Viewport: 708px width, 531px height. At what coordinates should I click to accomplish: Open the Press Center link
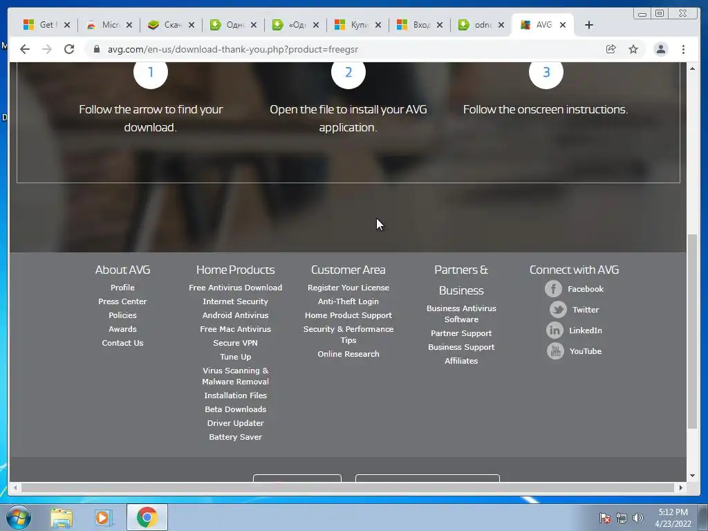(x=122, y=301)
